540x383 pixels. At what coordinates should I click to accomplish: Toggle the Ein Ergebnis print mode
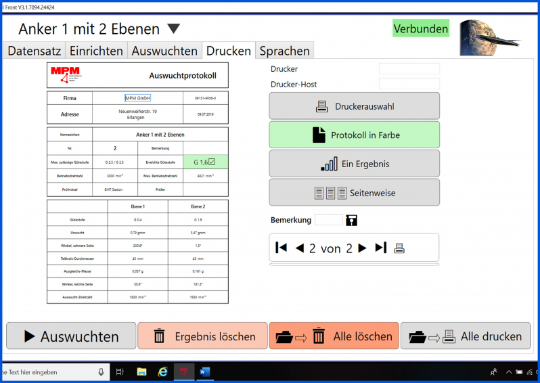click(x=354, y=164)
